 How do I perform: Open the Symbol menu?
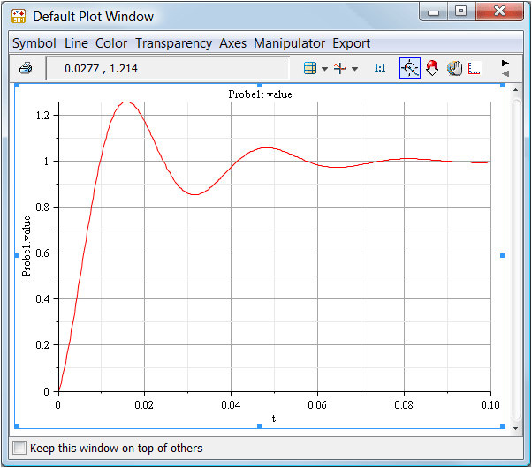tap(34, 43)
